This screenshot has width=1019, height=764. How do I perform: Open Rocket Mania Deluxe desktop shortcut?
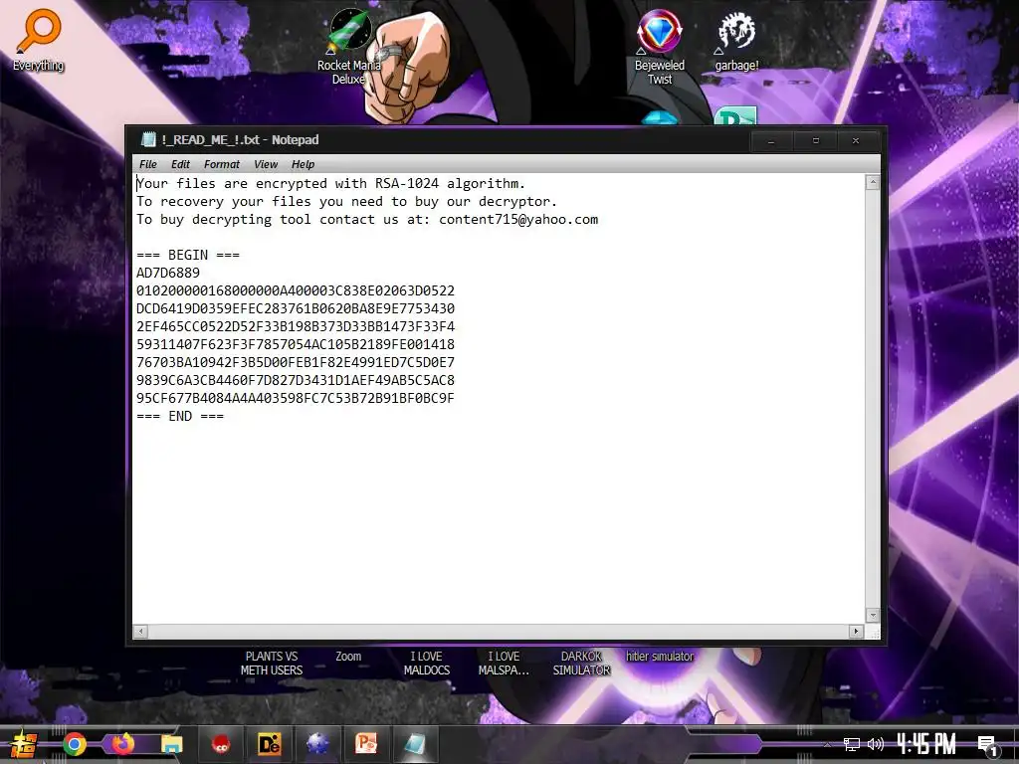(x=349, y=47)
